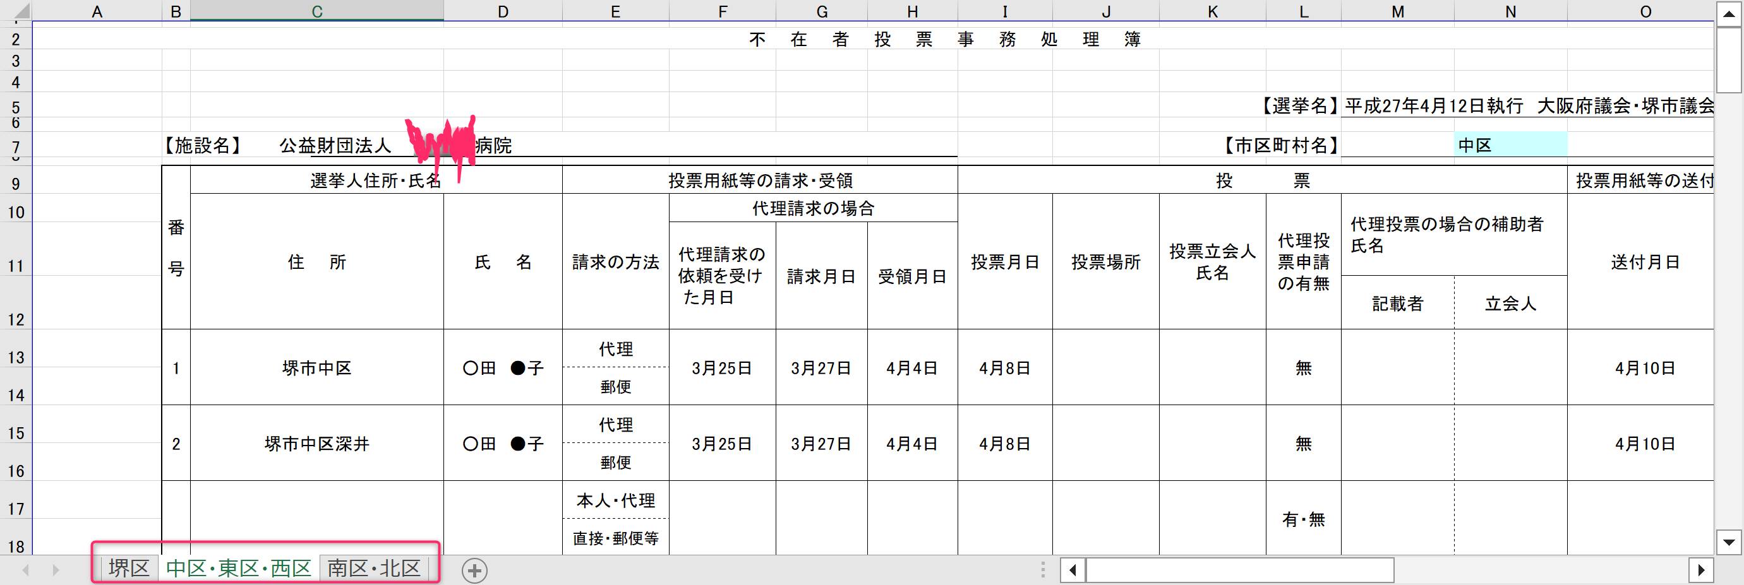Click header 選挙人住所・氏名

pyautogui.click(x=376, y=180)
